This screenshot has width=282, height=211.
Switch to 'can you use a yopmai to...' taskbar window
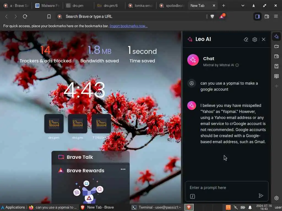click(53, 207)
